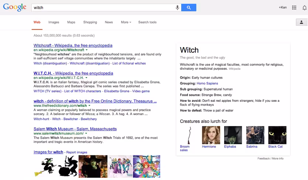Click Broom sales text link
This screenshot has width=308, height=180.
click(185, 148)
